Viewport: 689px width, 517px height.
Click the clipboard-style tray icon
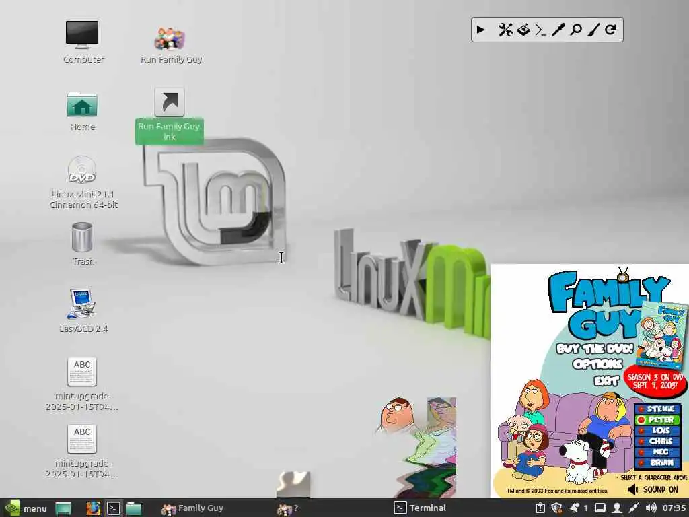click(x=540, y=508)
